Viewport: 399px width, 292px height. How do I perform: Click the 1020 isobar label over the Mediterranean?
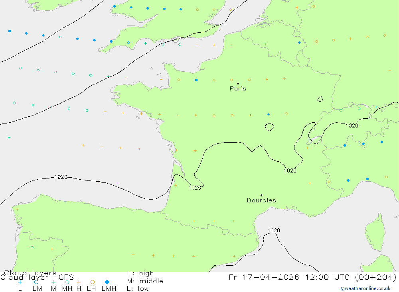pos(274,231)
